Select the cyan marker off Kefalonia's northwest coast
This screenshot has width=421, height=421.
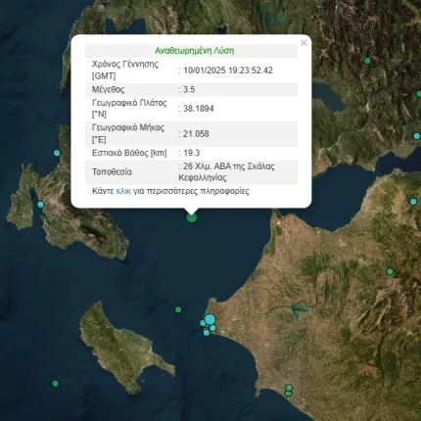point(57,153)
